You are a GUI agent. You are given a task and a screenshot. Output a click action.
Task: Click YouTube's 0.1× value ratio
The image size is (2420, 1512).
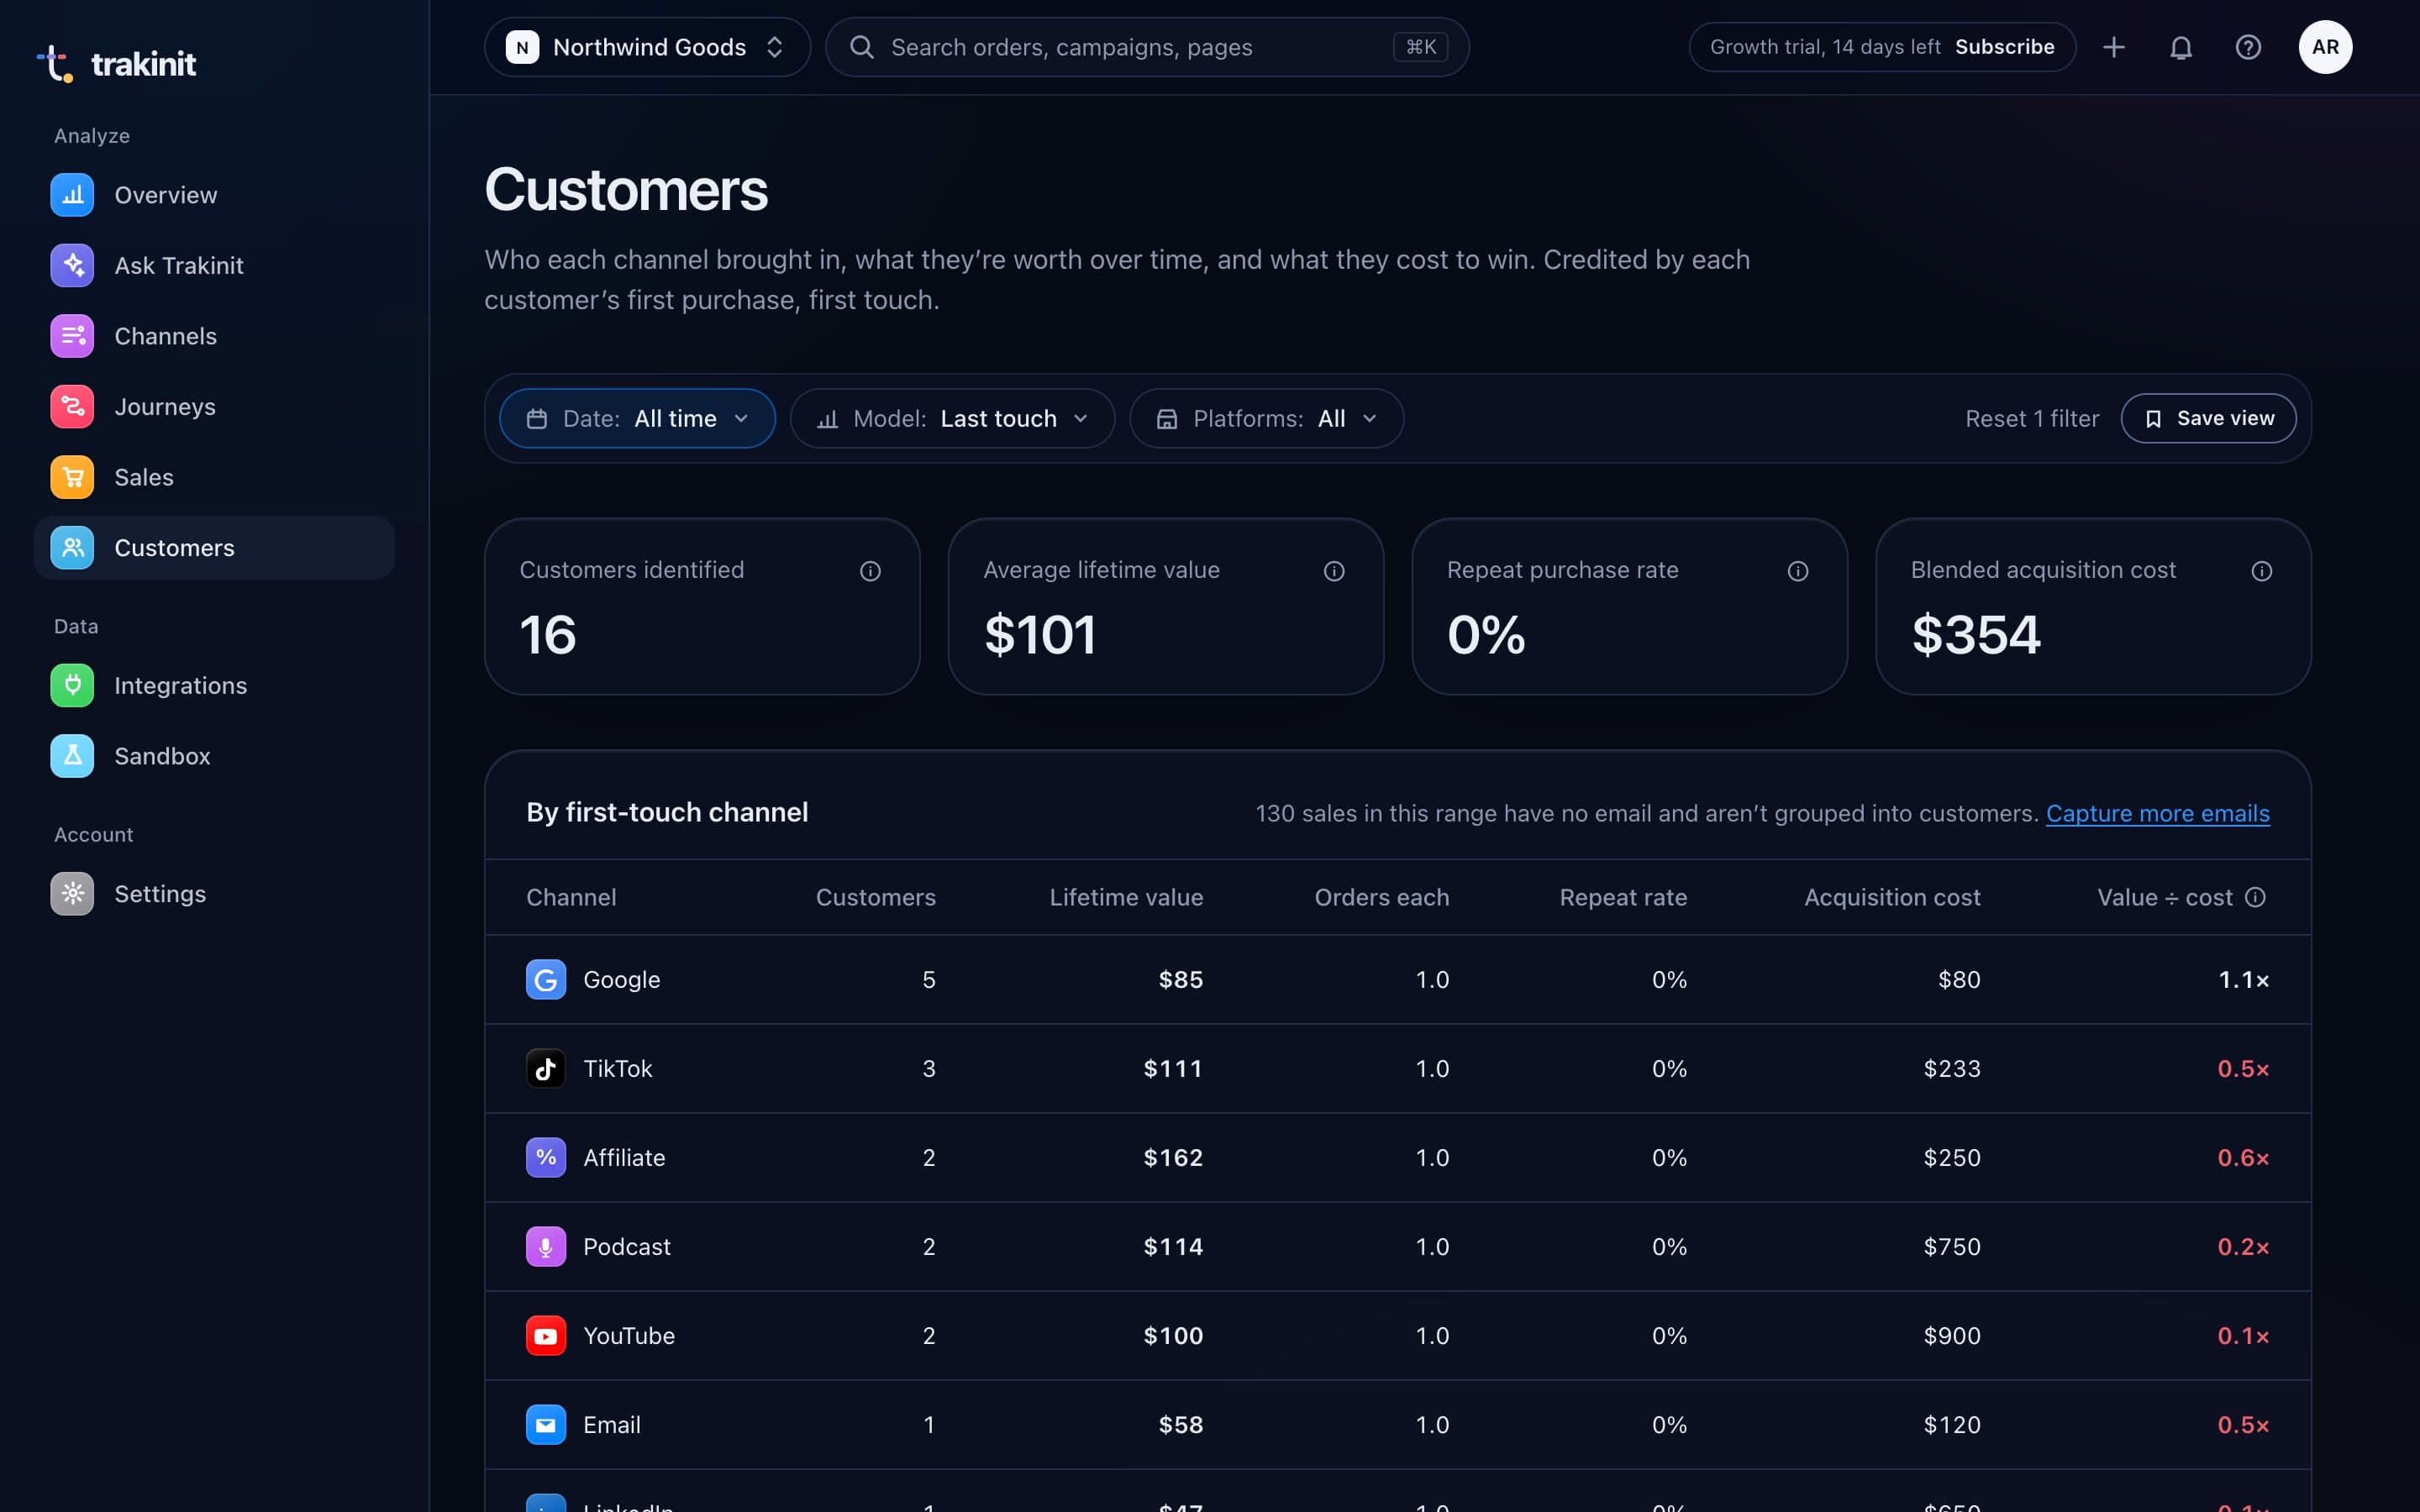2243,1335
